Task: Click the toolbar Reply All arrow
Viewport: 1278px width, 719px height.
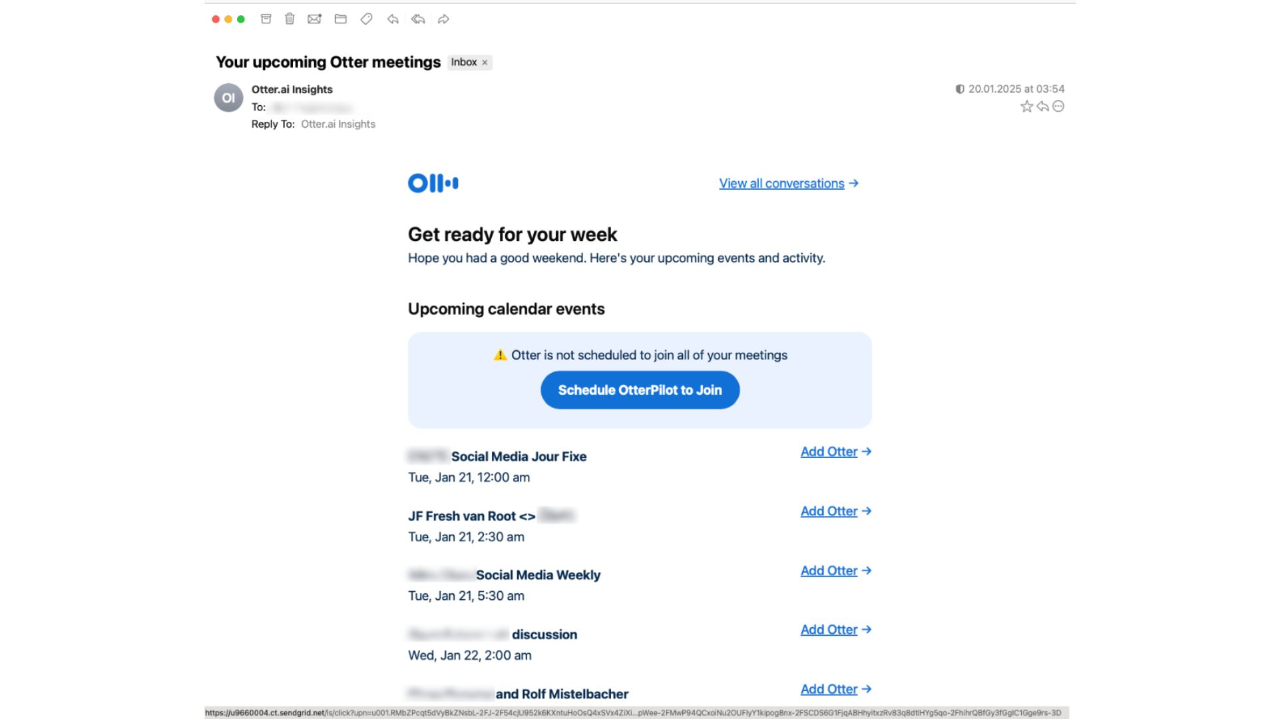Action: pyautogui.click(x=418, y=19)
